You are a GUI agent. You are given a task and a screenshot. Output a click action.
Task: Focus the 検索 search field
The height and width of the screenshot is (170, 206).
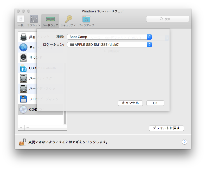(x=168, y=19)
